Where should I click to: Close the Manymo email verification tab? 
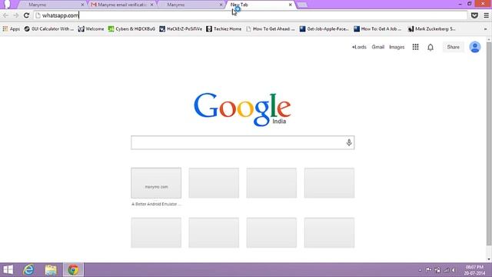pos(152,5)
